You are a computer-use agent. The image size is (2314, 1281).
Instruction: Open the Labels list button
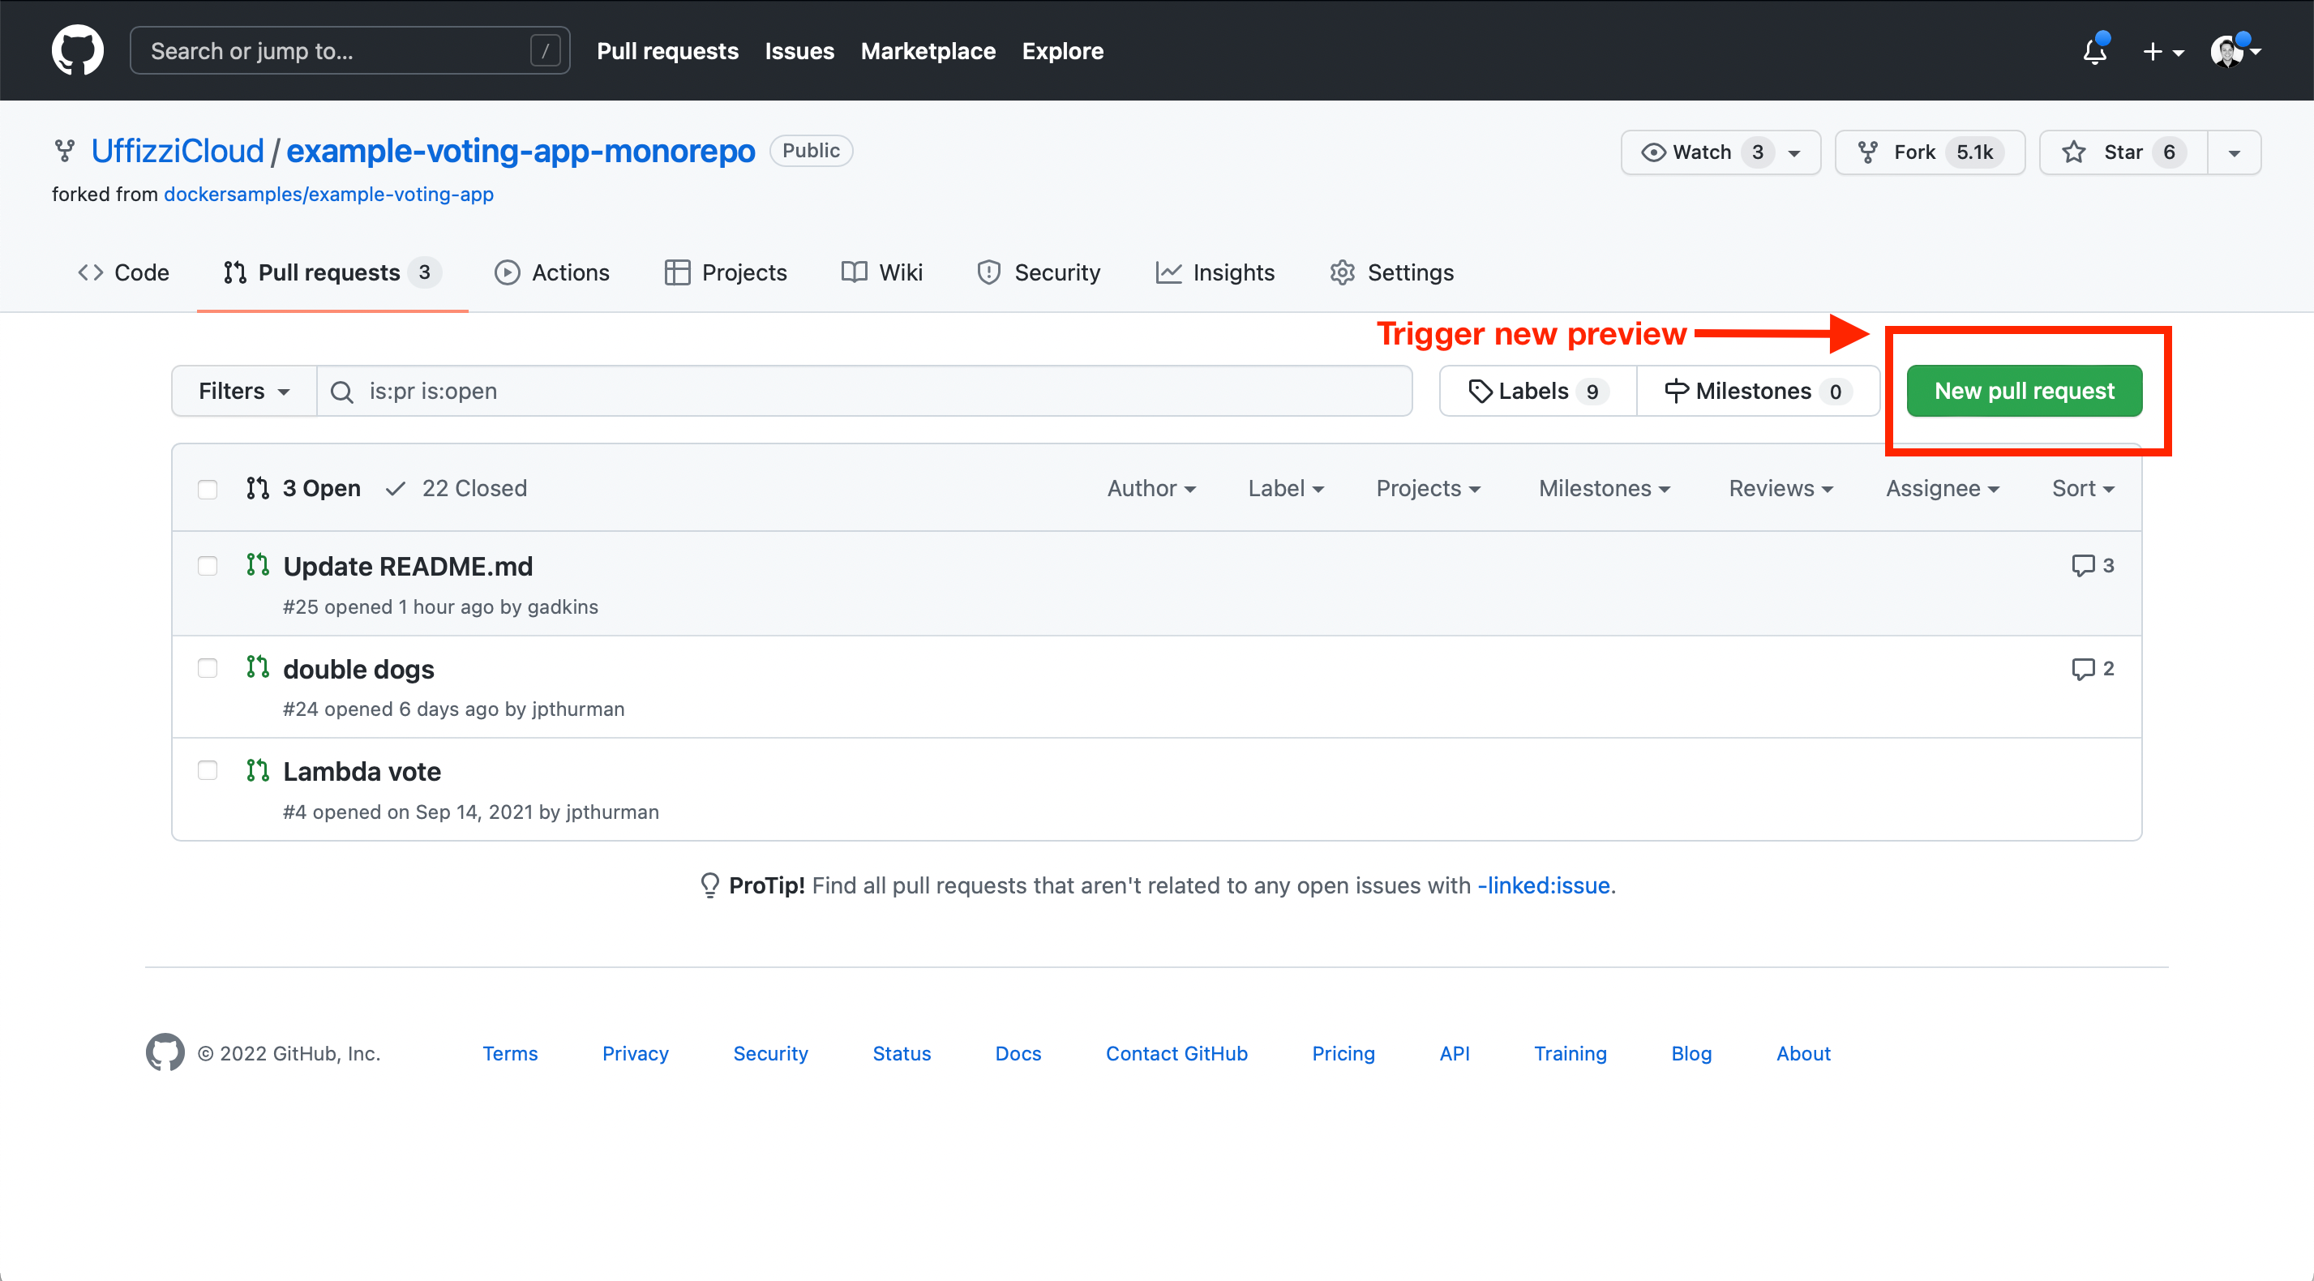pos(1538,391)
